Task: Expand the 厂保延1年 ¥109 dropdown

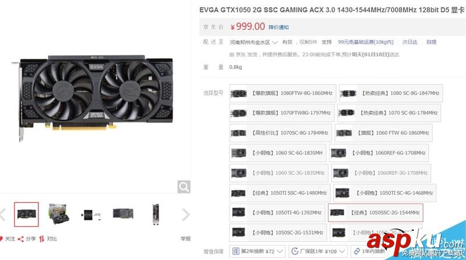Action: (318, 251)
